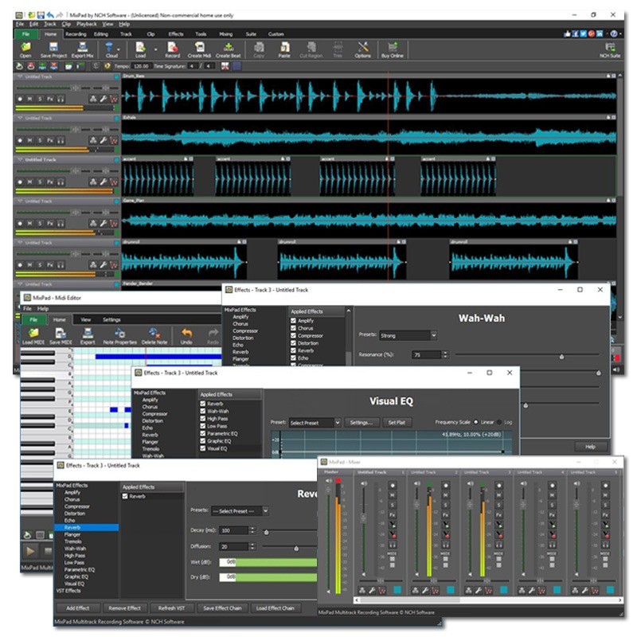Viewport: 637px width, 637px height.
Task: Uncheck Graphic EQ applied effect
Action: tap(202, 441)
